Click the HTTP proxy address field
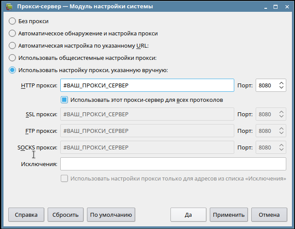295x229 pixels. [147, 85]
